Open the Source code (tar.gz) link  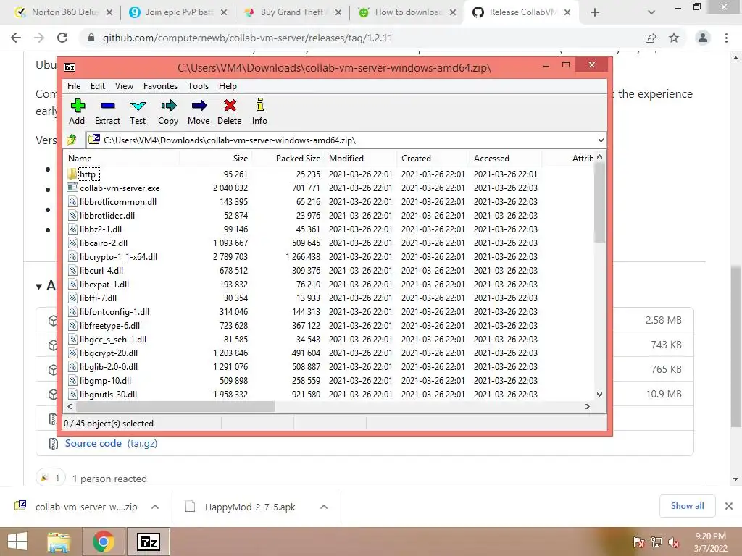tap(111, 444)
